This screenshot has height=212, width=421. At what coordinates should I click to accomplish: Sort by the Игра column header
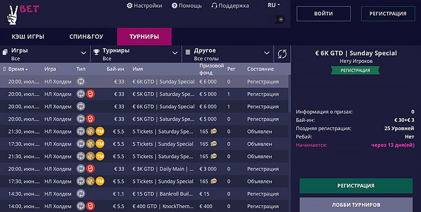(50, 69)
